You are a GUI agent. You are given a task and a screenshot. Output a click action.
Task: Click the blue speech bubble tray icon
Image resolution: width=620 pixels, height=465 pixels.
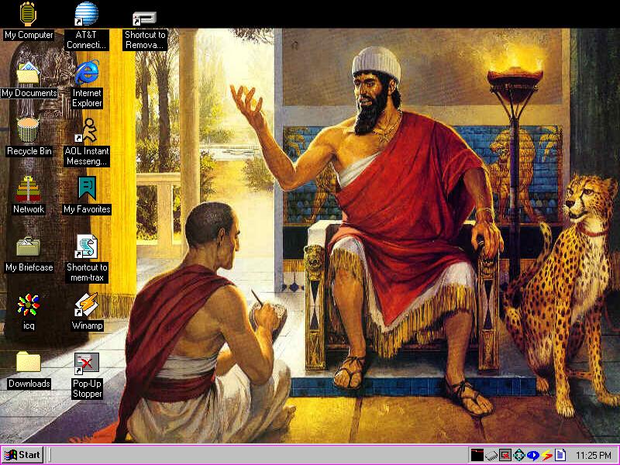[532, 456]
